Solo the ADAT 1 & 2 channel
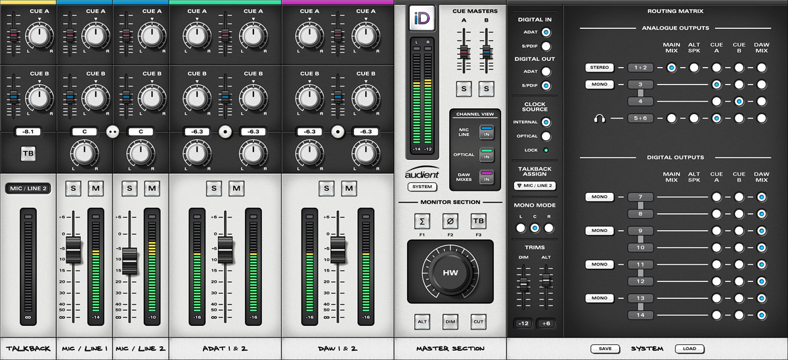Viewport: 788px width, 360px height. point(213,189)
